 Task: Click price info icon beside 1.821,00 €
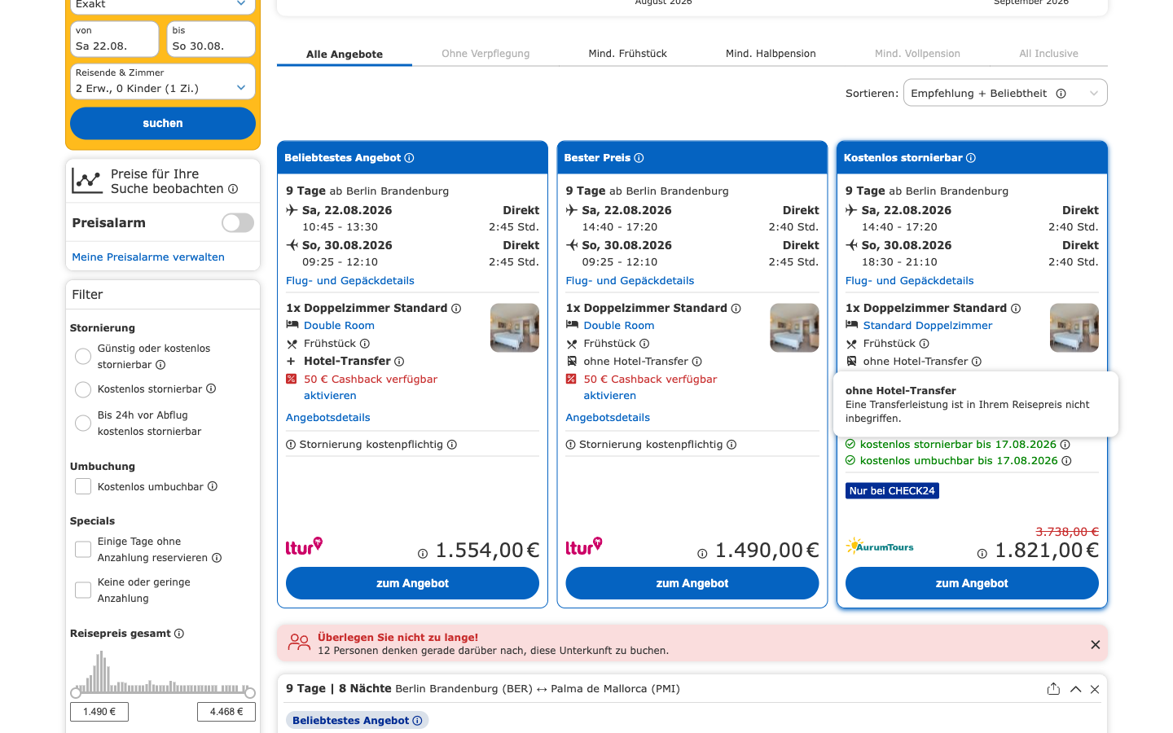click(x=982, y=554)
